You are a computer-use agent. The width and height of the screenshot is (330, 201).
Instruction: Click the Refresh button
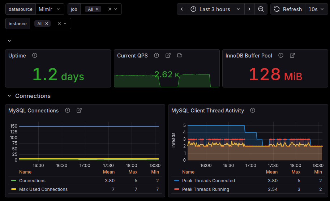pos(288,9)
